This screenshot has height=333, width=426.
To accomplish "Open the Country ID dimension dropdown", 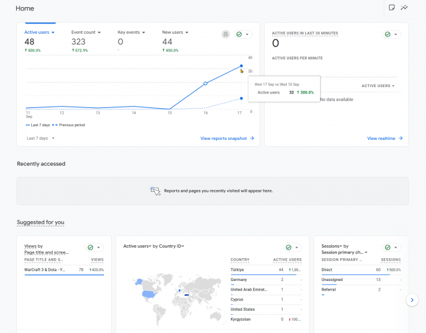I will point(172,246).
